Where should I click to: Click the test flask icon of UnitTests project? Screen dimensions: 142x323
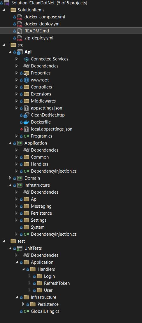coord(19,248)
